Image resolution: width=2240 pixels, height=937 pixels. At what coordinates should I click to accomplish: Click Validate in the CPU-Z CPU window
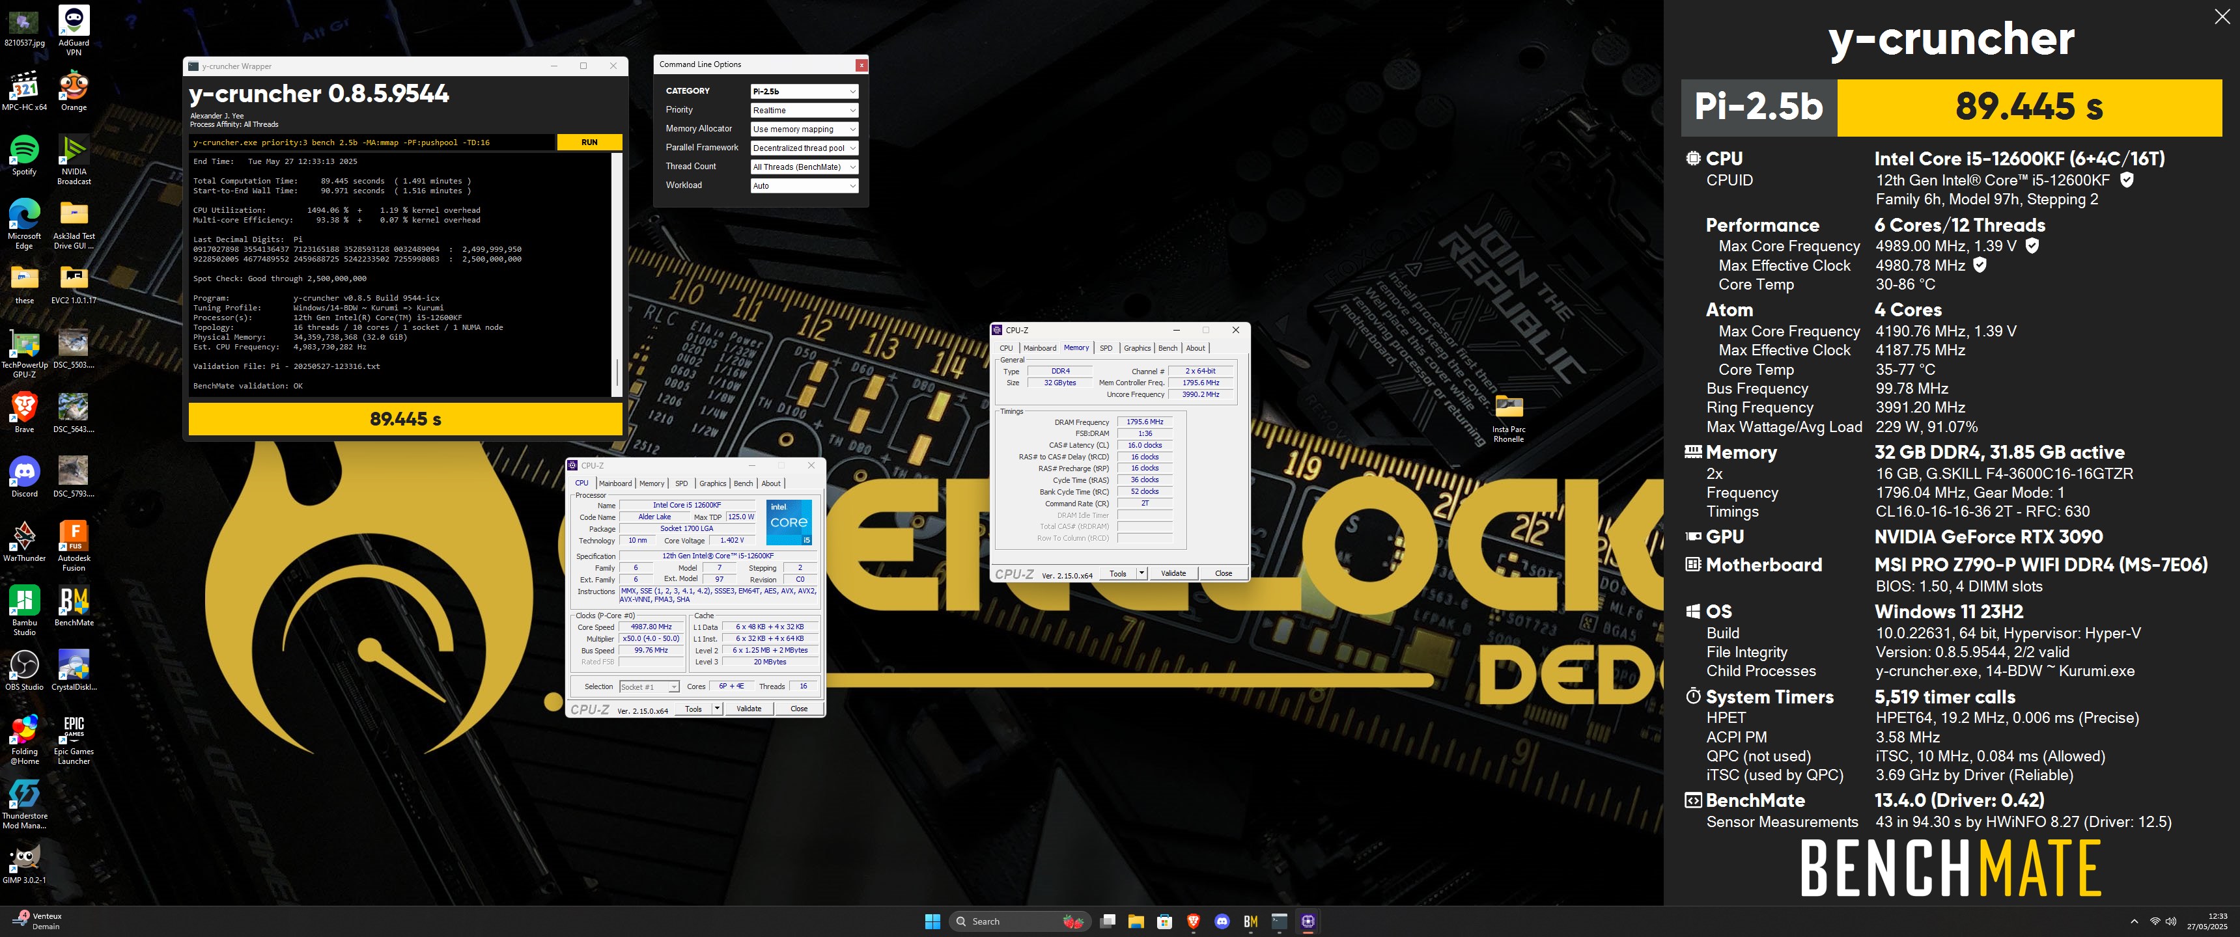pyautogui.click(x=749, y=709)
